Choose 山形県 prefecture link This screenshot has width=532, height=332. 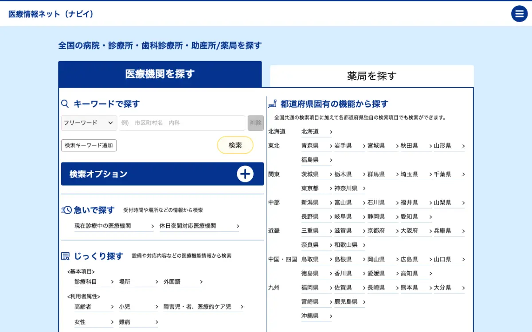tap(449, 146)
